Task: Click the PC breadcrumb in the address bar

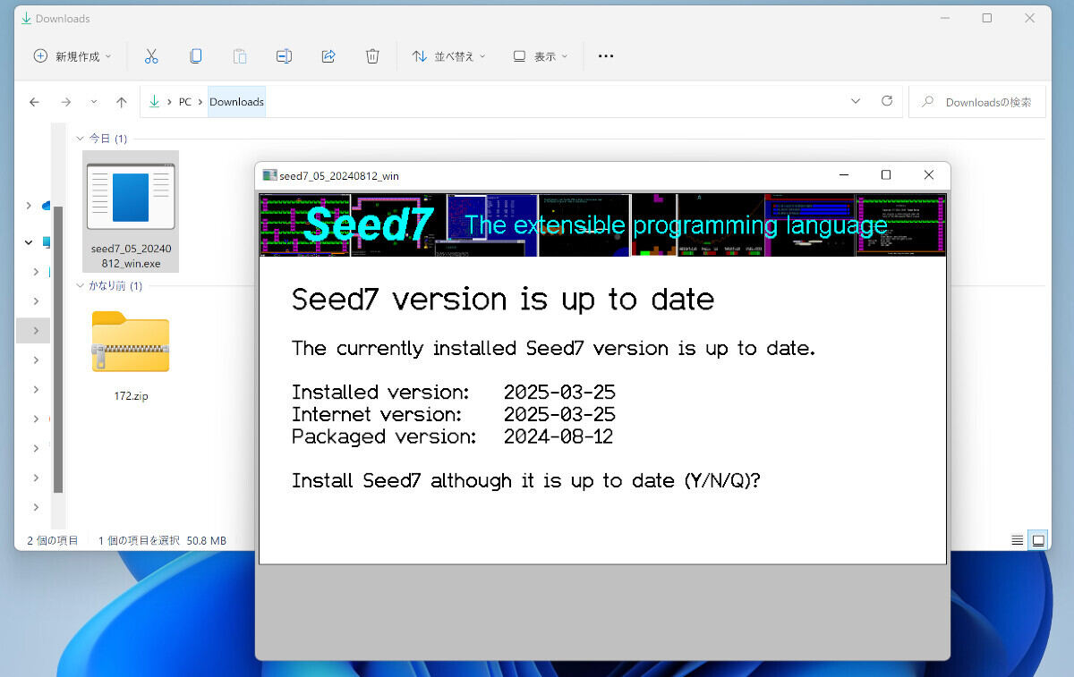Action: pyautogui.click(x=184, y=102)
